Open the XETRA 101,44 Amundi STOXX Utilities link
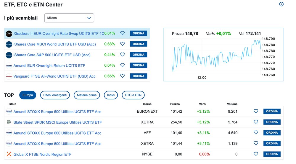The image size is (296, 164). point(57,144)
